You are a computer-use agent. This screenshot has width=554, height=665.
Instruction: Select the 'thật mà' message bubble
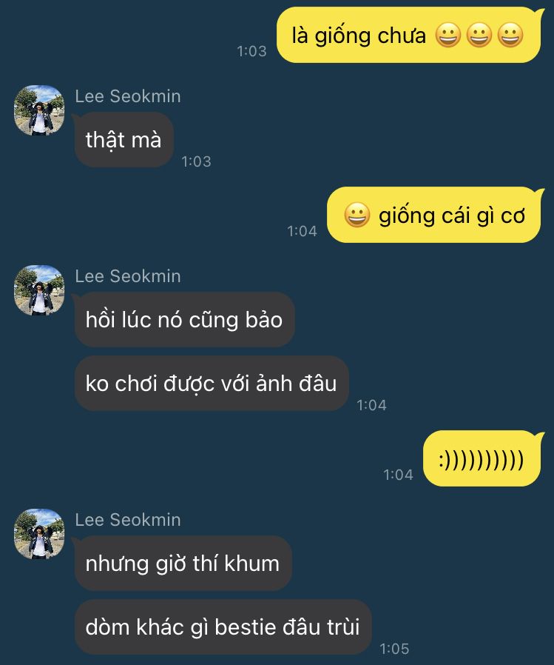pos(124,139)
